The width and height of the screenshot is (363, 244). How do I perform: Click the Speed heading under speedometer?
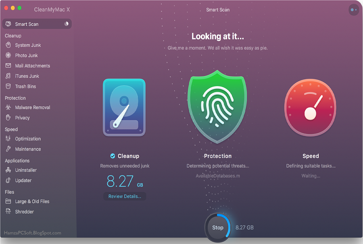click(x=311, y=156)
